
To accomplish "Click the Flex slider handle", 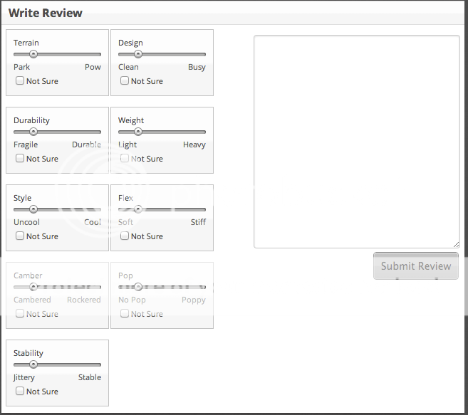I will click(138, 209).
